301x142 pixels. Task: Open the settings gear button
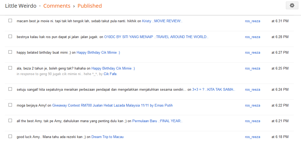click(292, 6)
